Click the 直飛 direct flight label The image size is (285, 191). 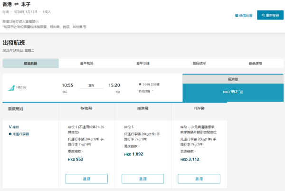pyautogui.click(x=91, y=86)
